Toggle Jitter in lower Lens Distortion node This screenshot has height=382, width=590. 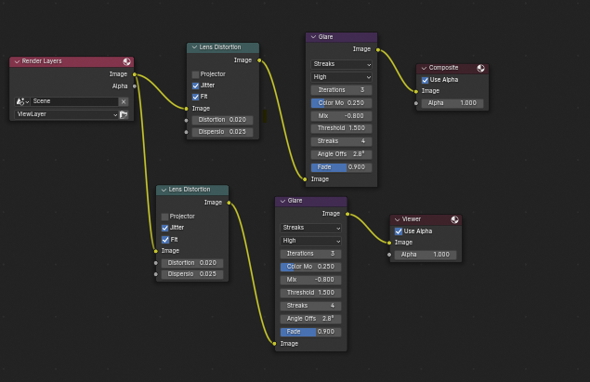(164, 228)
